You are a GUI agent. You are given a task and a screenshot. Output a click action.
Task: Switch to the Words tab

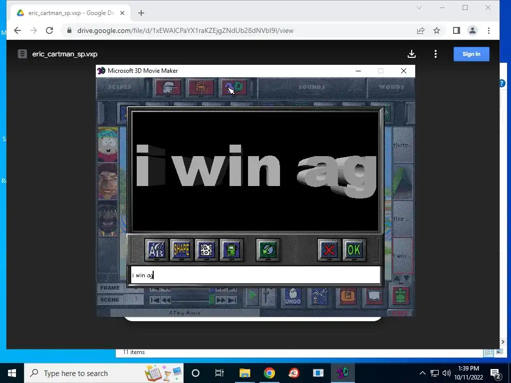(x=391, y=87)
